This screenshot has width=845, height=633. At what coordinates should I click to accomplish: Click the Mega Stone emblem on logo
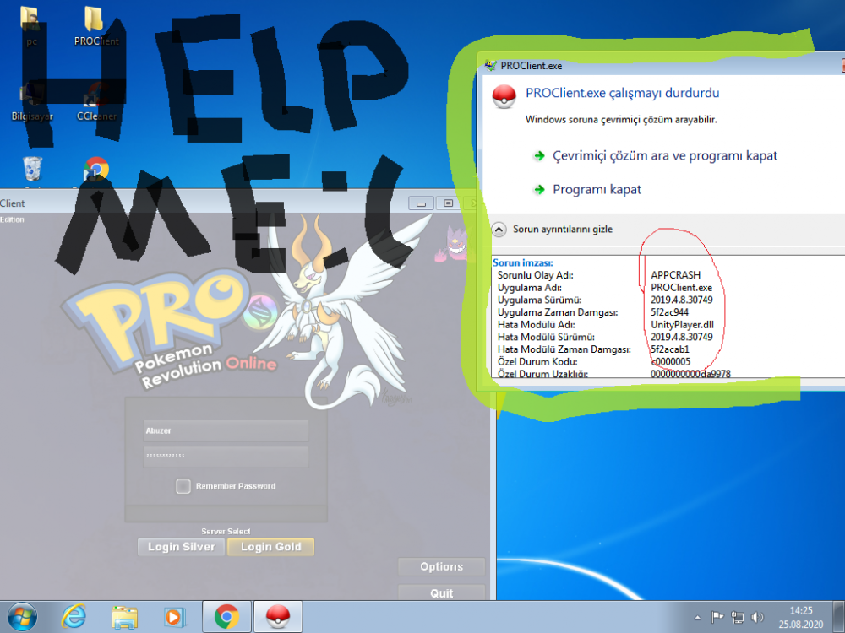tap(260, 313)
